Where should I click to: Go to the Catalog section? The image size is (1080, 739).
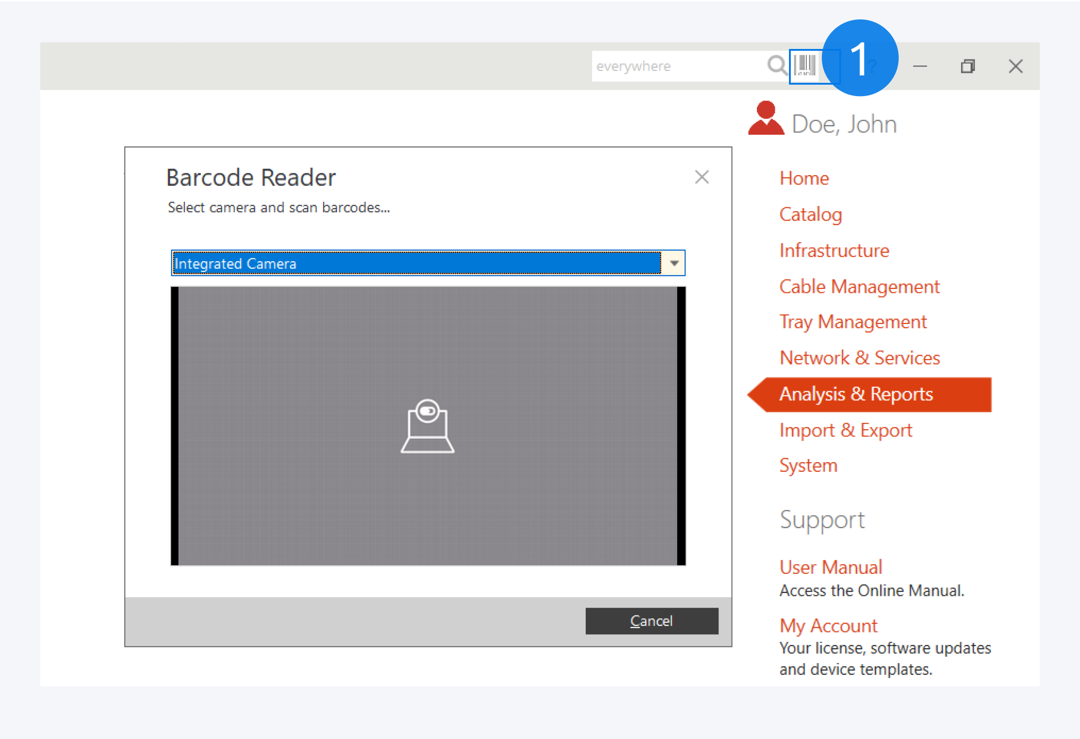point(810,215)
